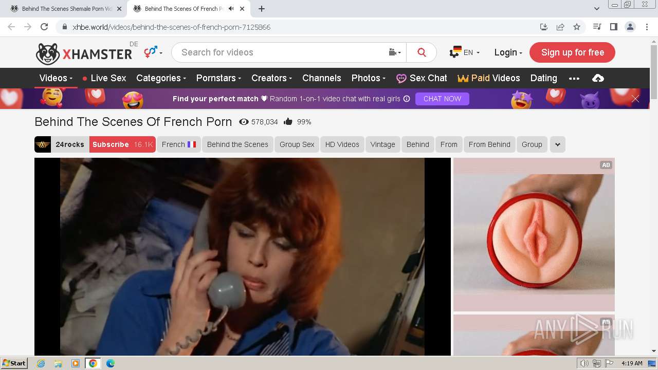Toggle the browser side panel
Viewport: 658px width, 370px height.
pyautogui.click(x=613, y=27)
